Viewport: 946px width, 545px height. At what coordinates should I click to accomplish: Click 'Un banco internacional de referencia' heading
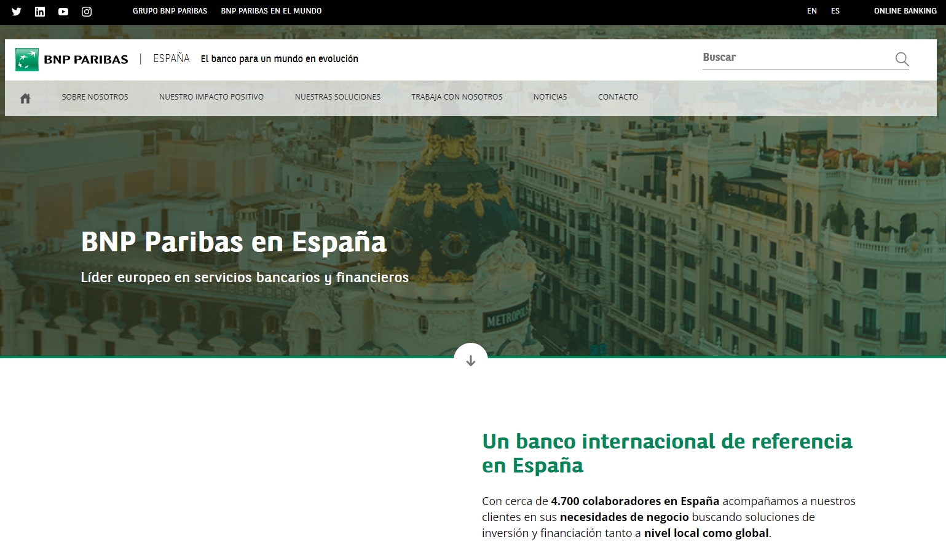[667, 453]
